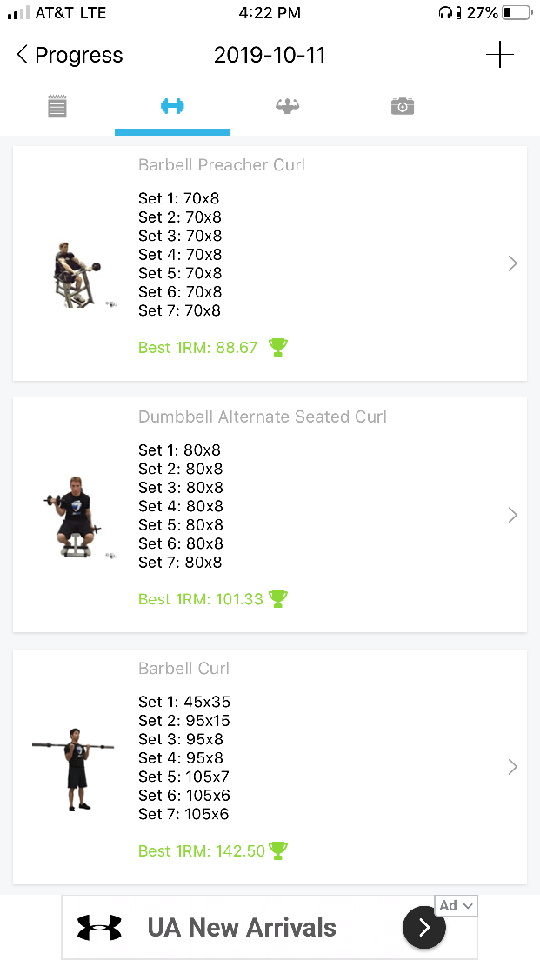The image size is (540, 960).
Task: Expand Dumbbell Alternate Seated Curl chevron
Action: coord(512,515)
